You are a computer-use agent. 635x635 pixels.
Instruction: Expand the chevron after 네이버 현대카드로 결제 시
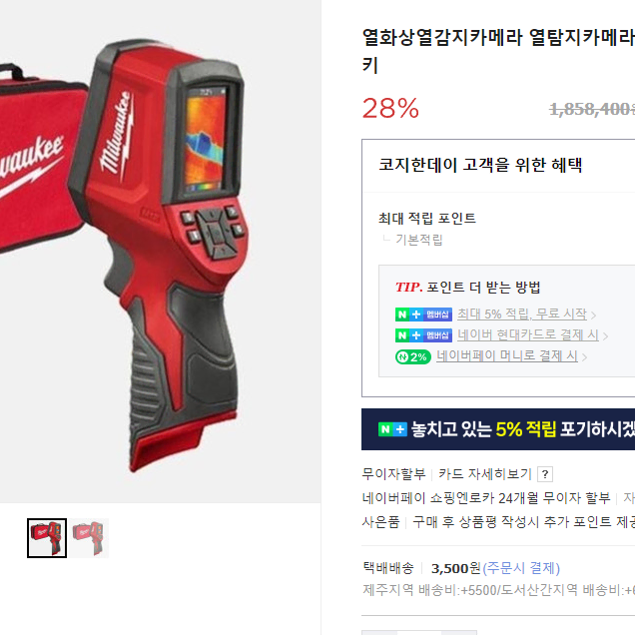pos(605,336)
